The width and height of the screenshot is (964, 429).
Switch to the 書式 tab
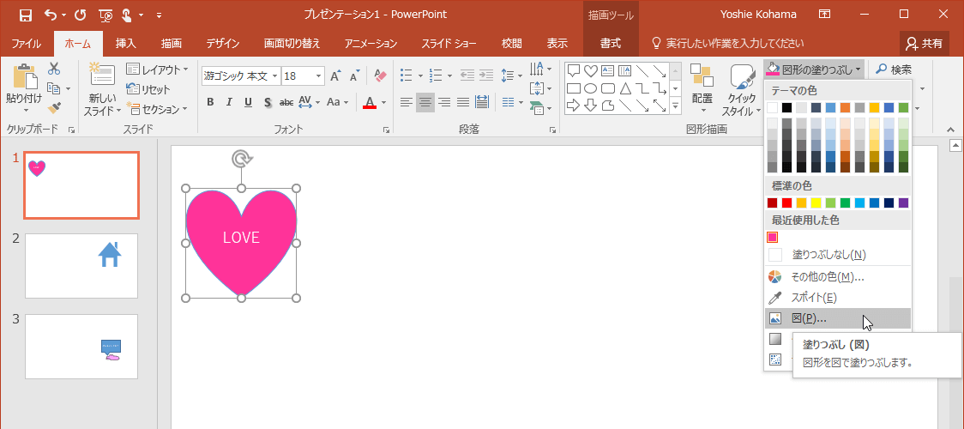611,44
